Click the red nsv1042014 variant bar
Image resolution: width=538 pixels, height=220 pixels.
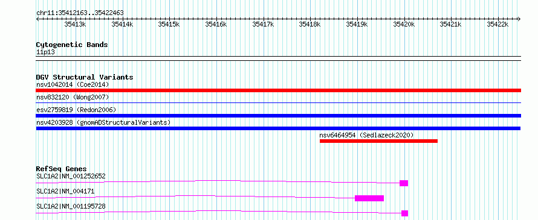coord(278,90)
